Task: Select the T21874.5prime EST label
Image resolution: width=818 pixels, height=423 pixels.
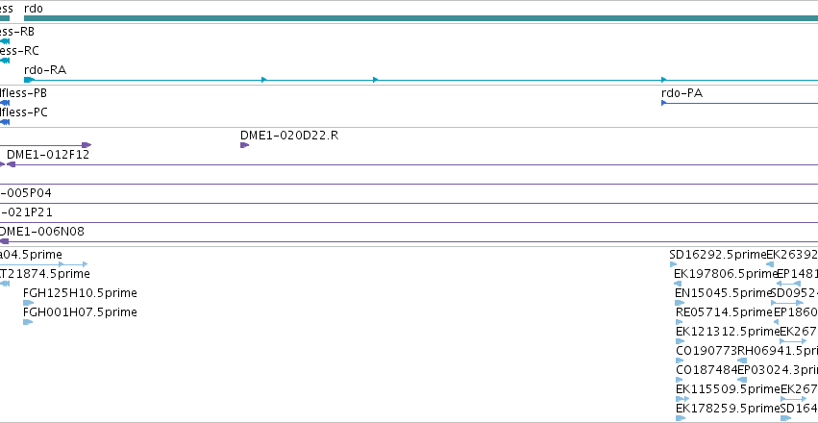Action: pos(45,274)
